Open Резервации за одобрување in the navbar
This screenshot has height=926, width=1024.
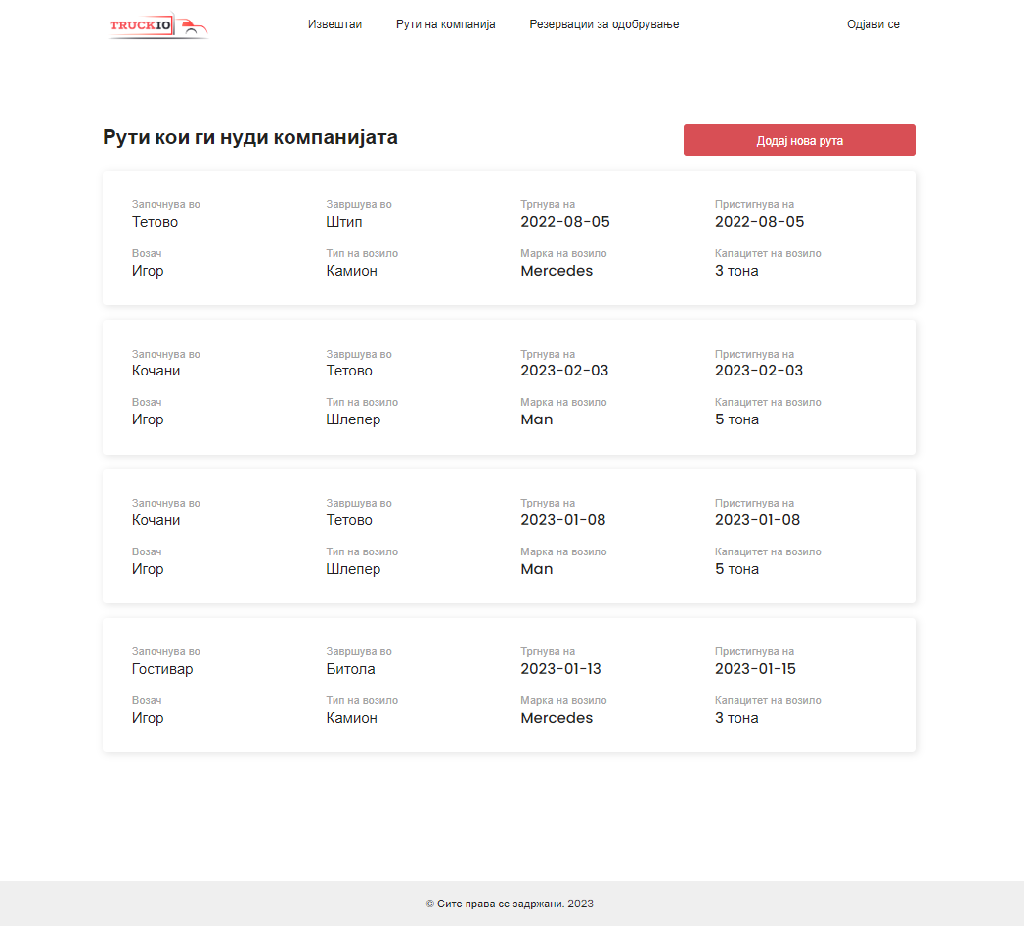coord(603,24)
